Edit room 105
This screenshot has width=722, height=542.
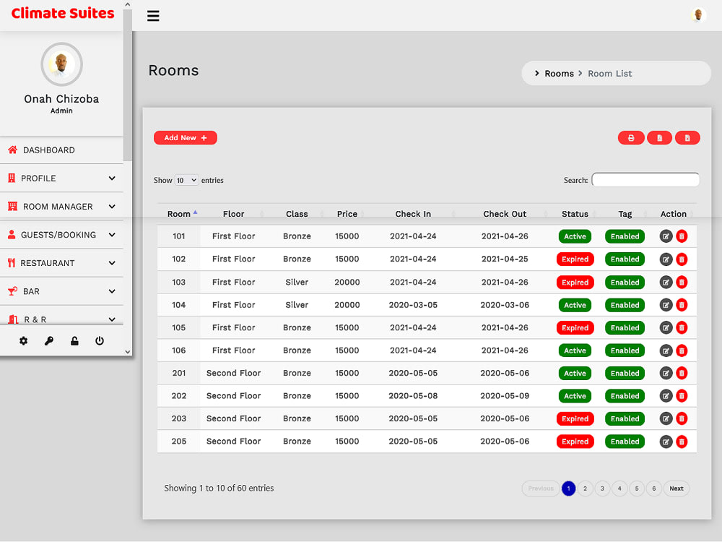pos(666,327)
